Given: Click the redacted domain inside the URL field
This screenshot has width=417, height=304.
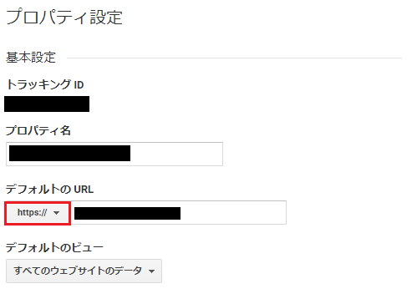Looking at the screenshot, I should pyautogui.click(x=127, y=214).
